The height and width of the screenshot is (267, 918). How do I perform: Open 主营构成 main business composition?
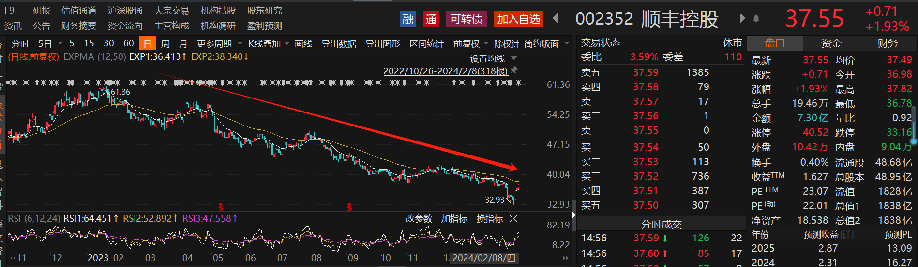point(172,26)
